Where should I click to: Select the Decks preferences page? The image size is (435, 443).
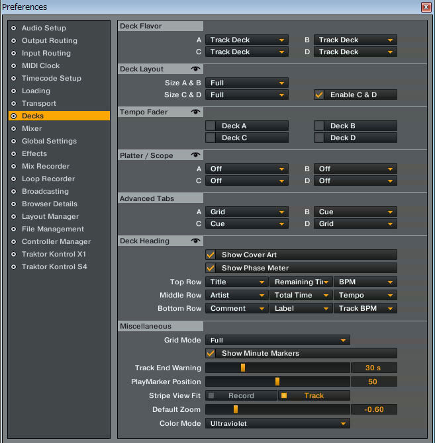pyautogui.click(x=59, y=116)
